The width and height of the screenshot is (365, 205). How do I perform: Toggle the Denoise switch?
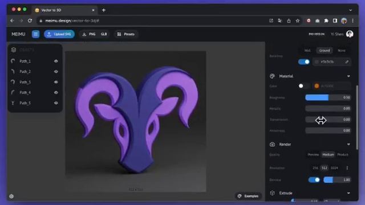click(314, 180)
